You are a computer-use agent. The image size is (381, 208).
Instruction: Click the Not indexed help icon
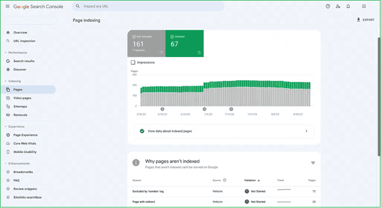161,52
